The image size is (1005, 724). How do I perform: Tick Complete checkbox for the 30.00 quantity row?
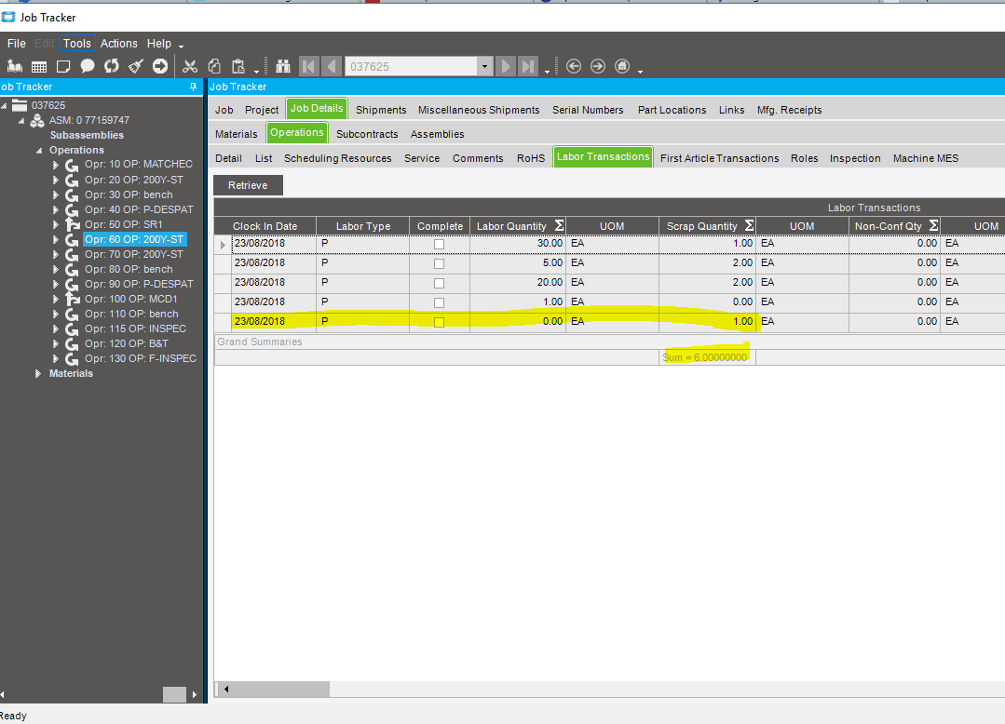pyautogui.click(x=439, y=244)
